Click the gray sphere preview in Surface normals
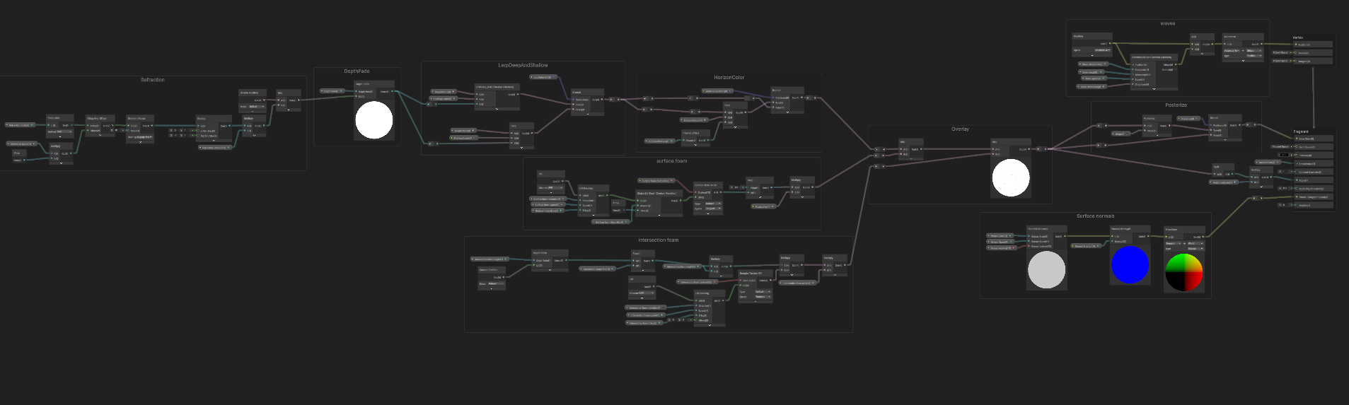Image resolution: width=1349 pixels, height=405 pixels. click(1046, 270)
